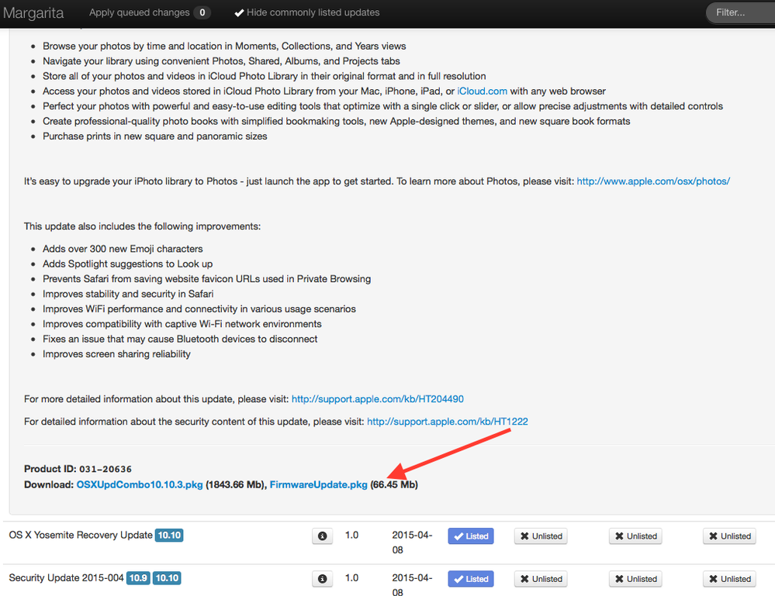Select the "OS X Yosemite Recovery Update" row title
The width and height of the screenshot is (775, 596).
81,536
